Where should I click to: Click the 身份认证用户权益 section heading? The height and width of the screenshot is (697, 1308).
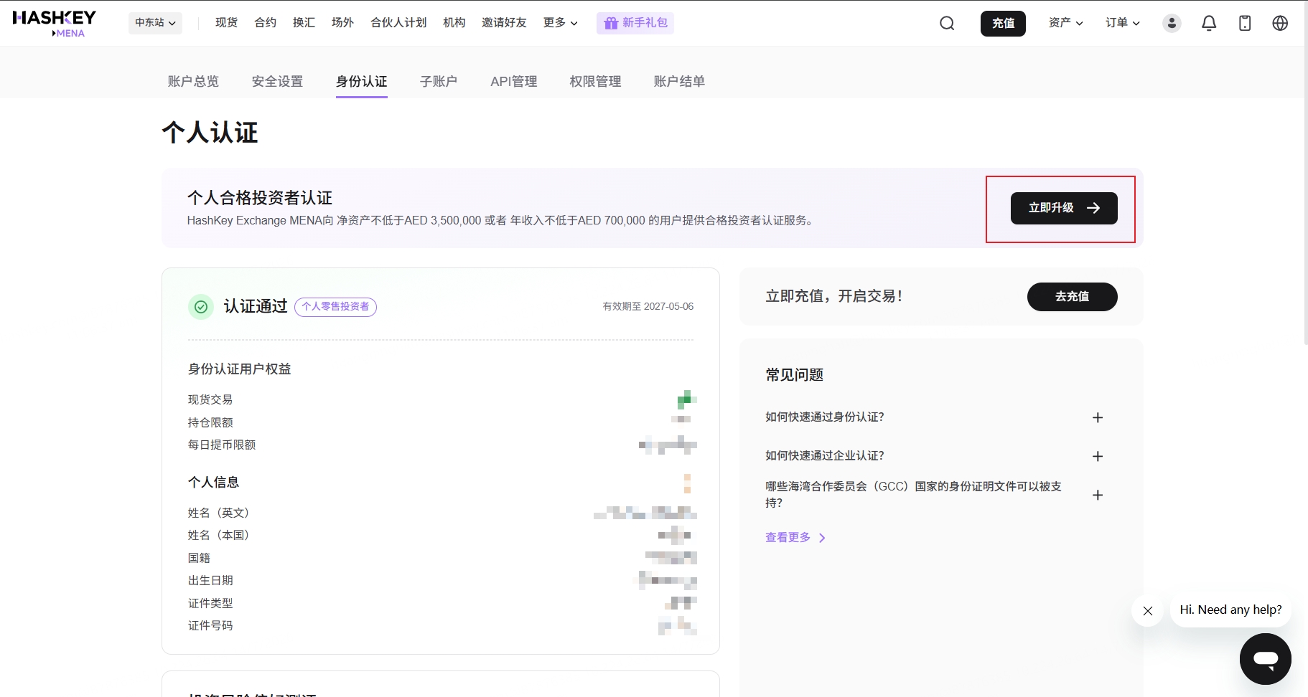point(240,369)
